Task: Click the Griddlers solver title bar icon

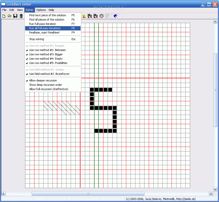Action: 3,4
